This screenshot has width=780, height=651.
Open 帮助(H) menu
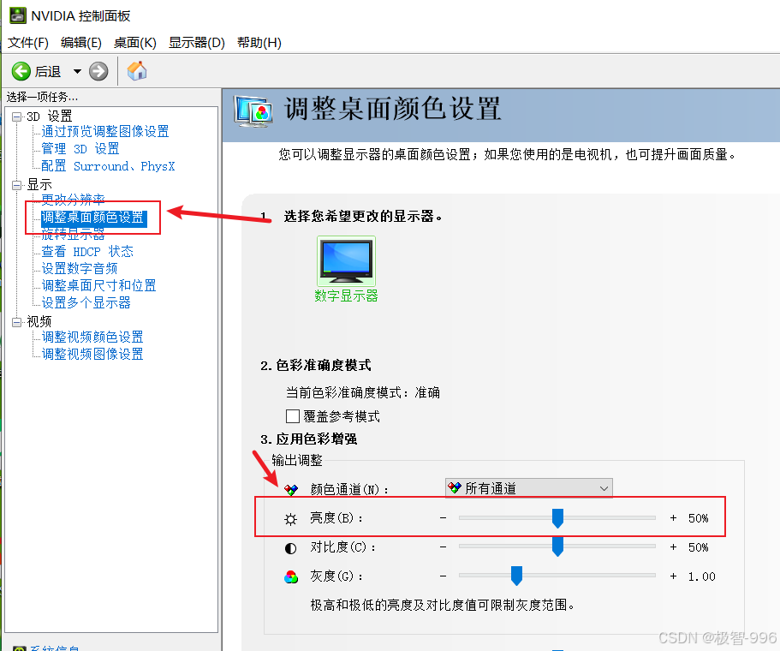[259, 43]
